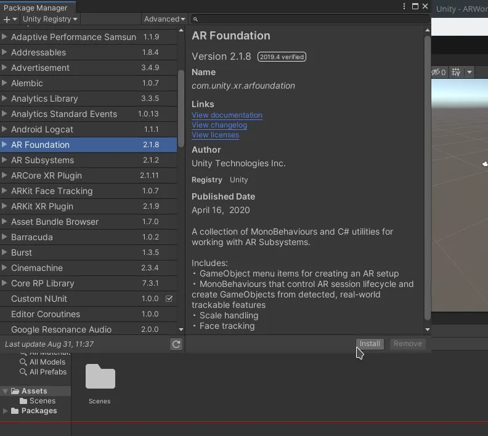Select ARKit XR Plugin package

pos(88,206)
